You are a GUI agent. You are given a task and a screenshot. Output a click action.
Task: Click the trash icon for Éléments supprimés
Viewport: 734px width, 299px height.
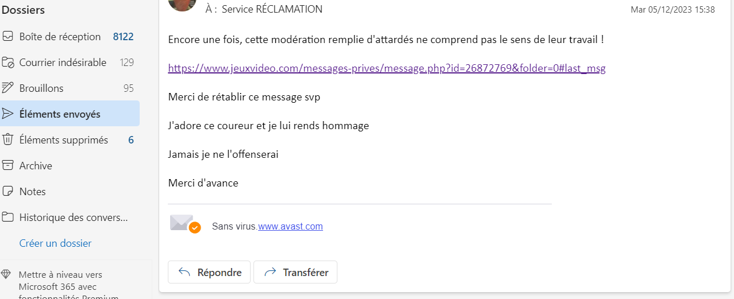pyautogui.click(x=8, y=140)
